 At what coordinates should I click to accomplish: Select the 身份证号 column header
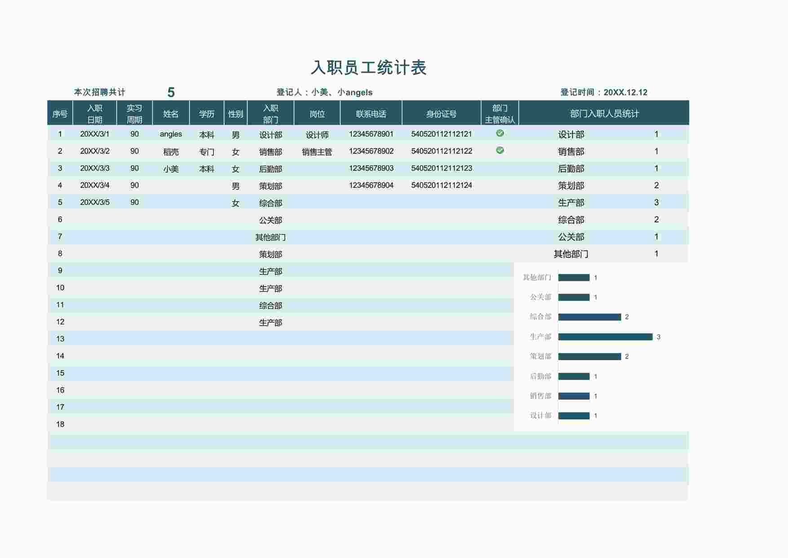click(442, 114)
